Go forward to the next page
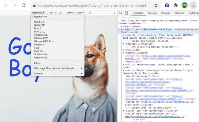This screenshot has height=122, width=199. click(x=15, y=5)
